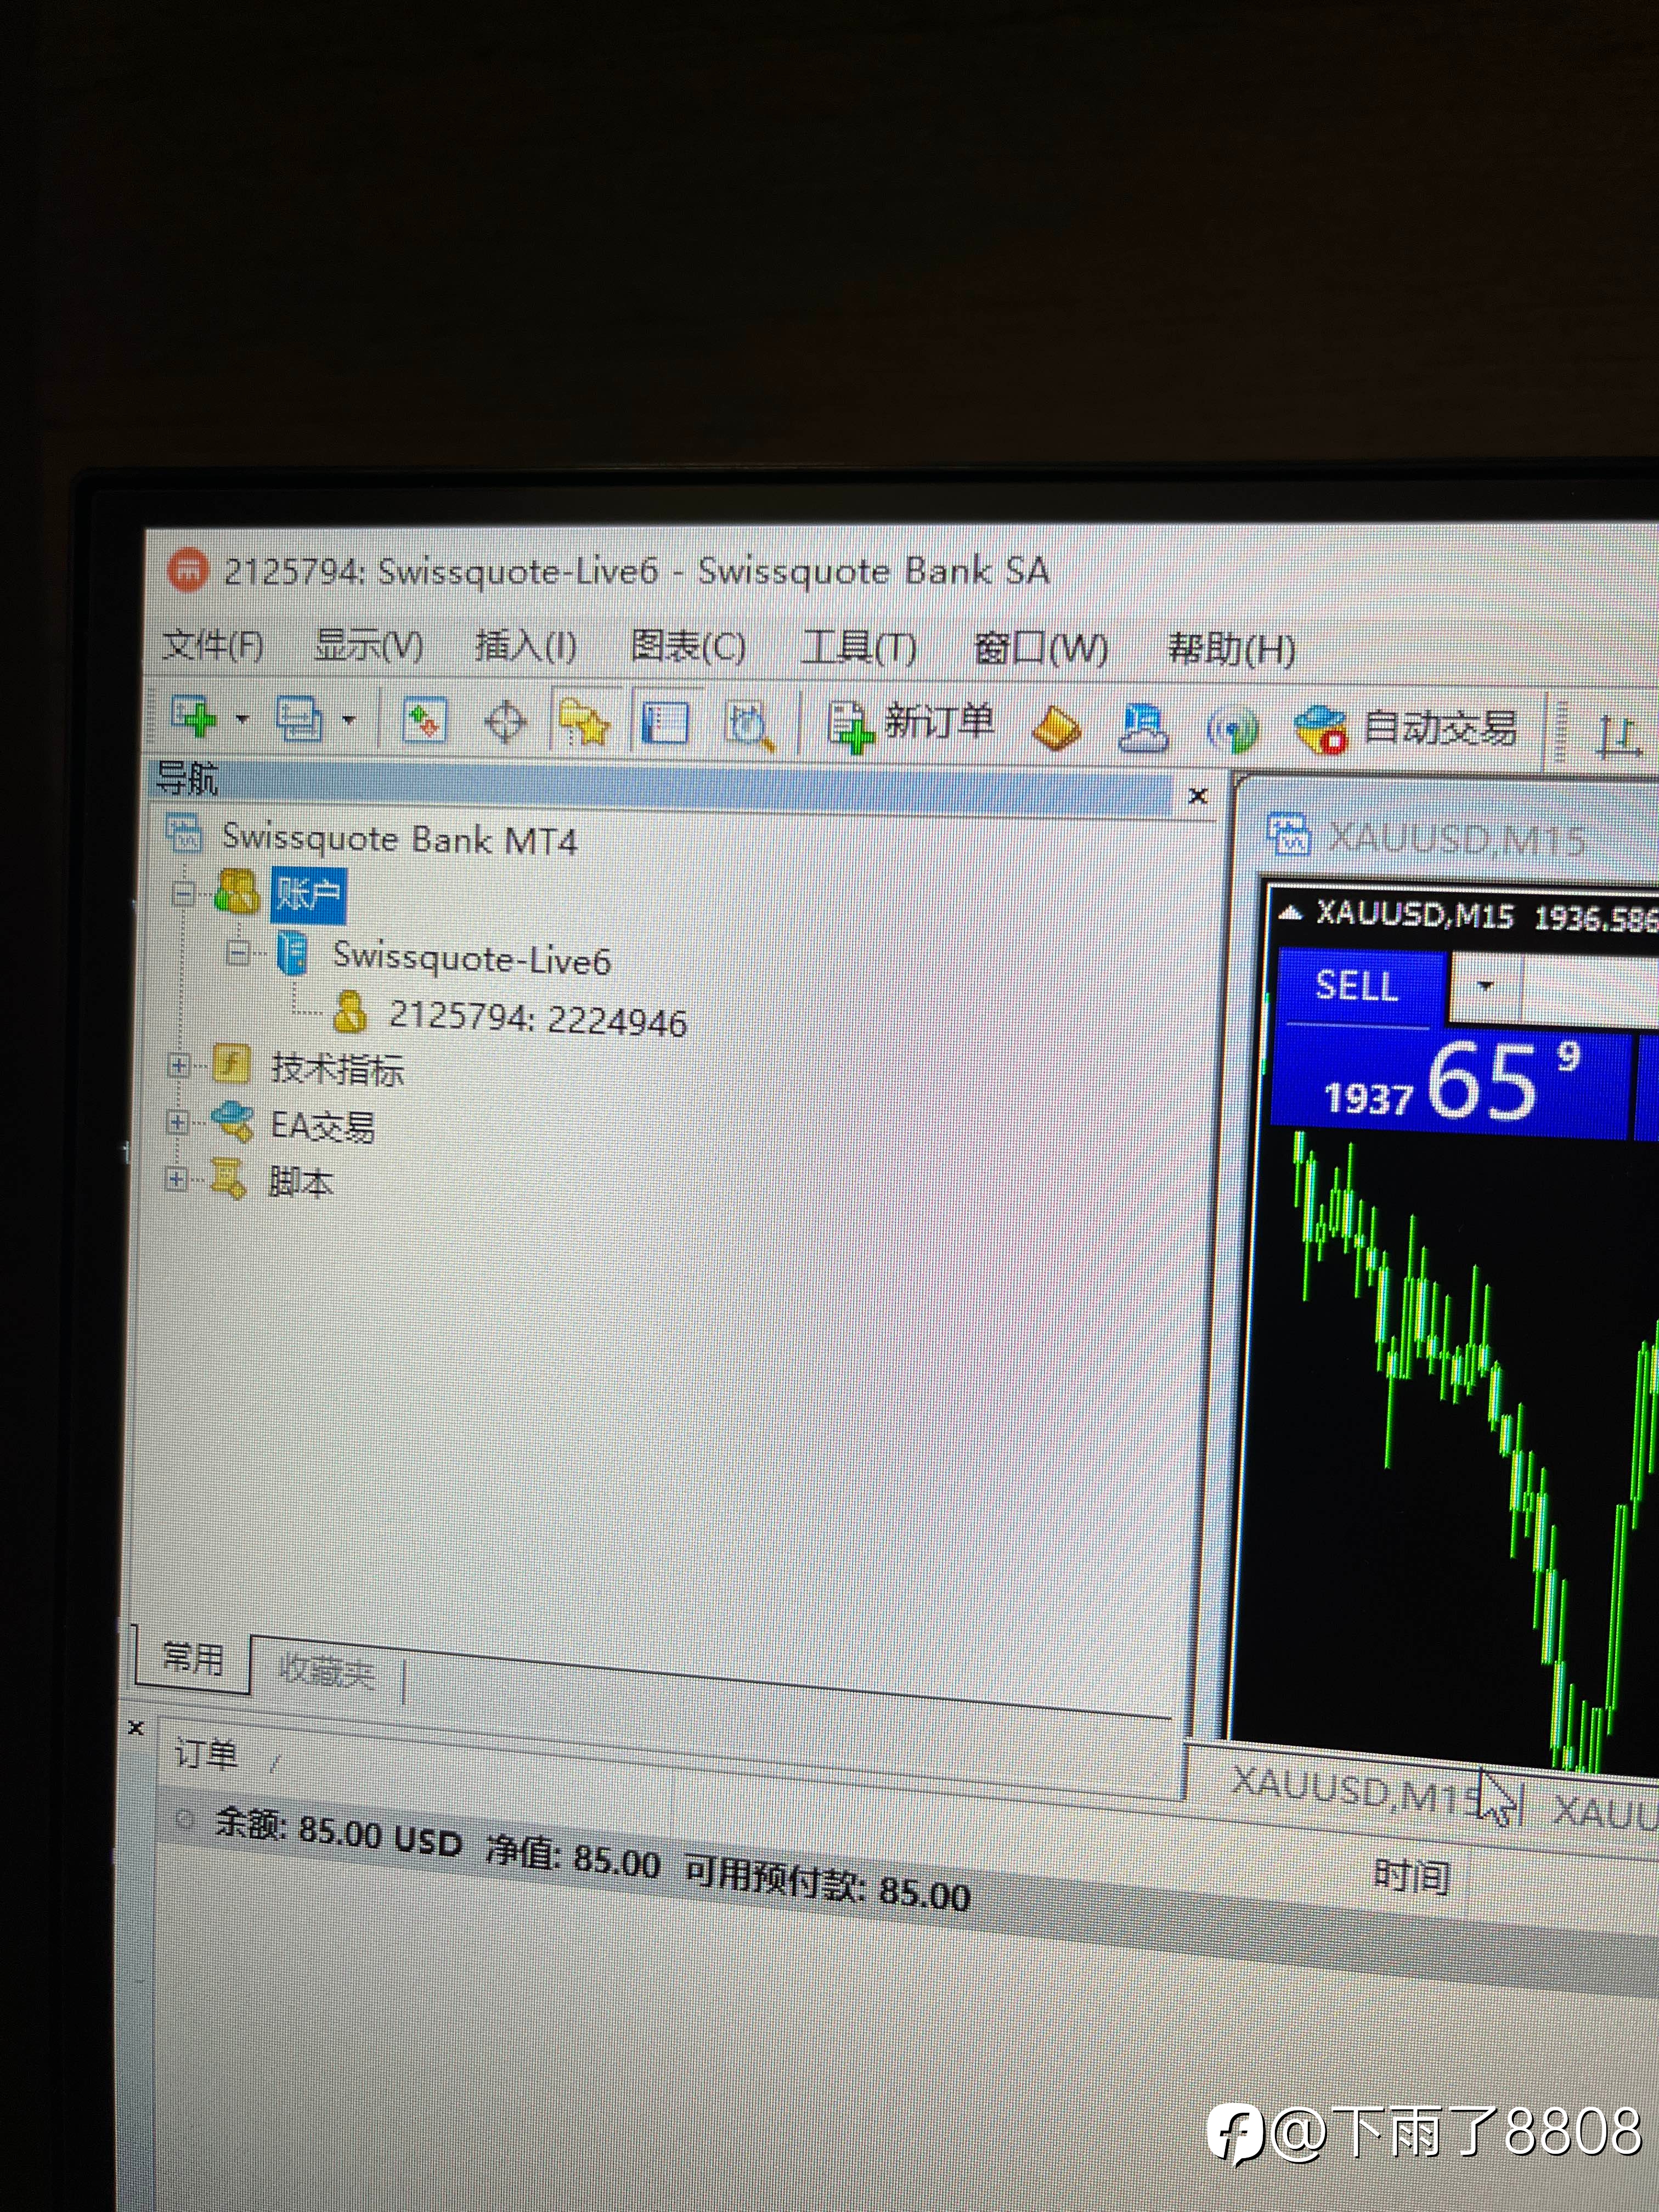
Task: Click the 脚本 scripts icon
Action: pyautogui.click(x=229, y=1178)
